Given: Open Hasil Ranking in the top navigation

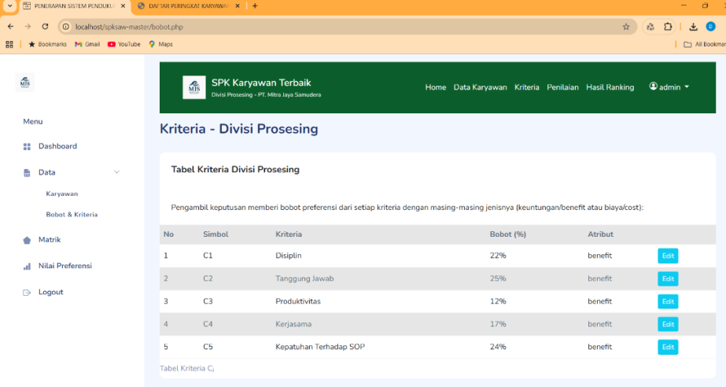Looking at the screenshot, I should pos(610,87).
